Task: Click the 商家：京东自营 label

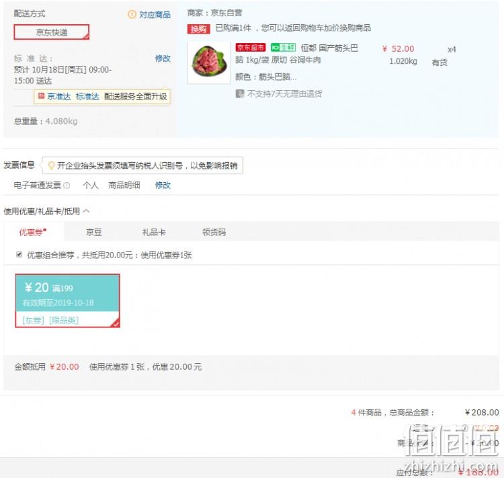Action: tap(215, 13)
